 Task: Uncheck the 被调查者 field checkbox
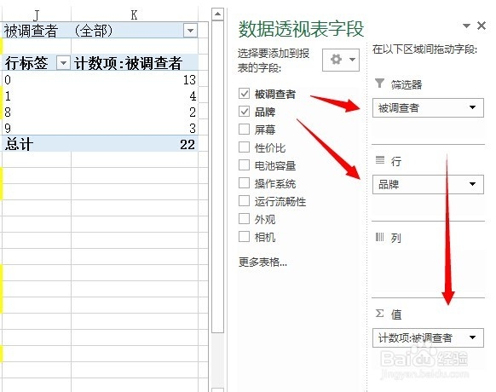coord(244,94)
